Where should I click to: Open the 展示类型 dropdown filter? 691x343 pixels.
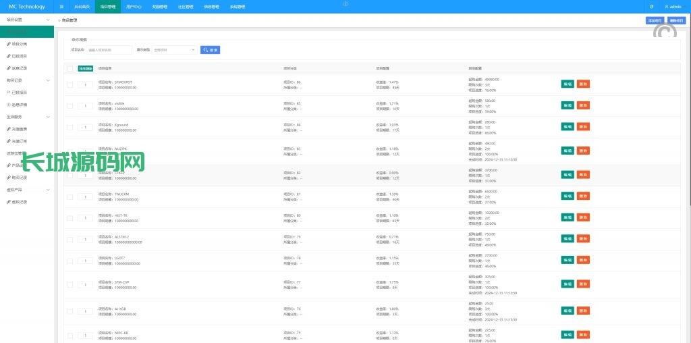[x=174, y=50]
